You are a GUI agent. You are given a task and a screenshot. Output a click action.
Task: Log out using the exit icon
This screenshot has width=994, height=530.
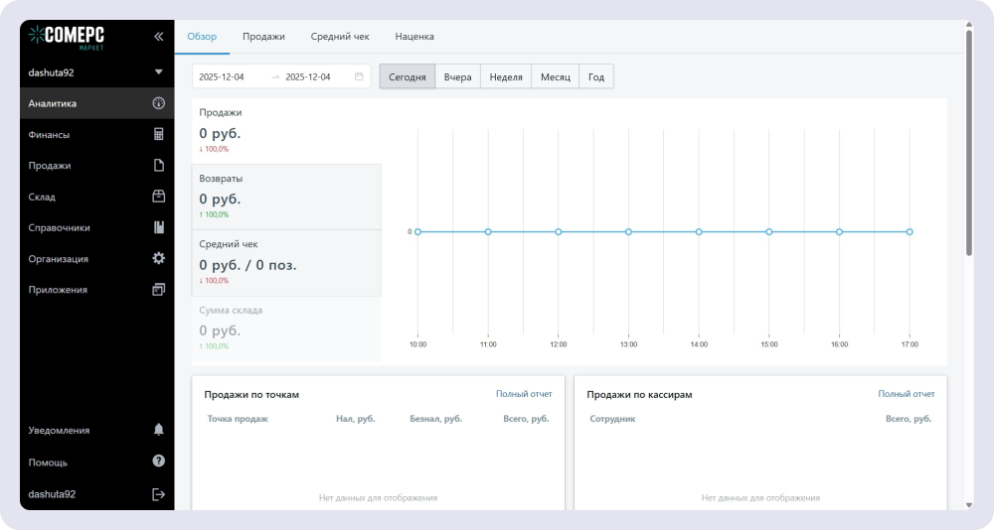158,494
